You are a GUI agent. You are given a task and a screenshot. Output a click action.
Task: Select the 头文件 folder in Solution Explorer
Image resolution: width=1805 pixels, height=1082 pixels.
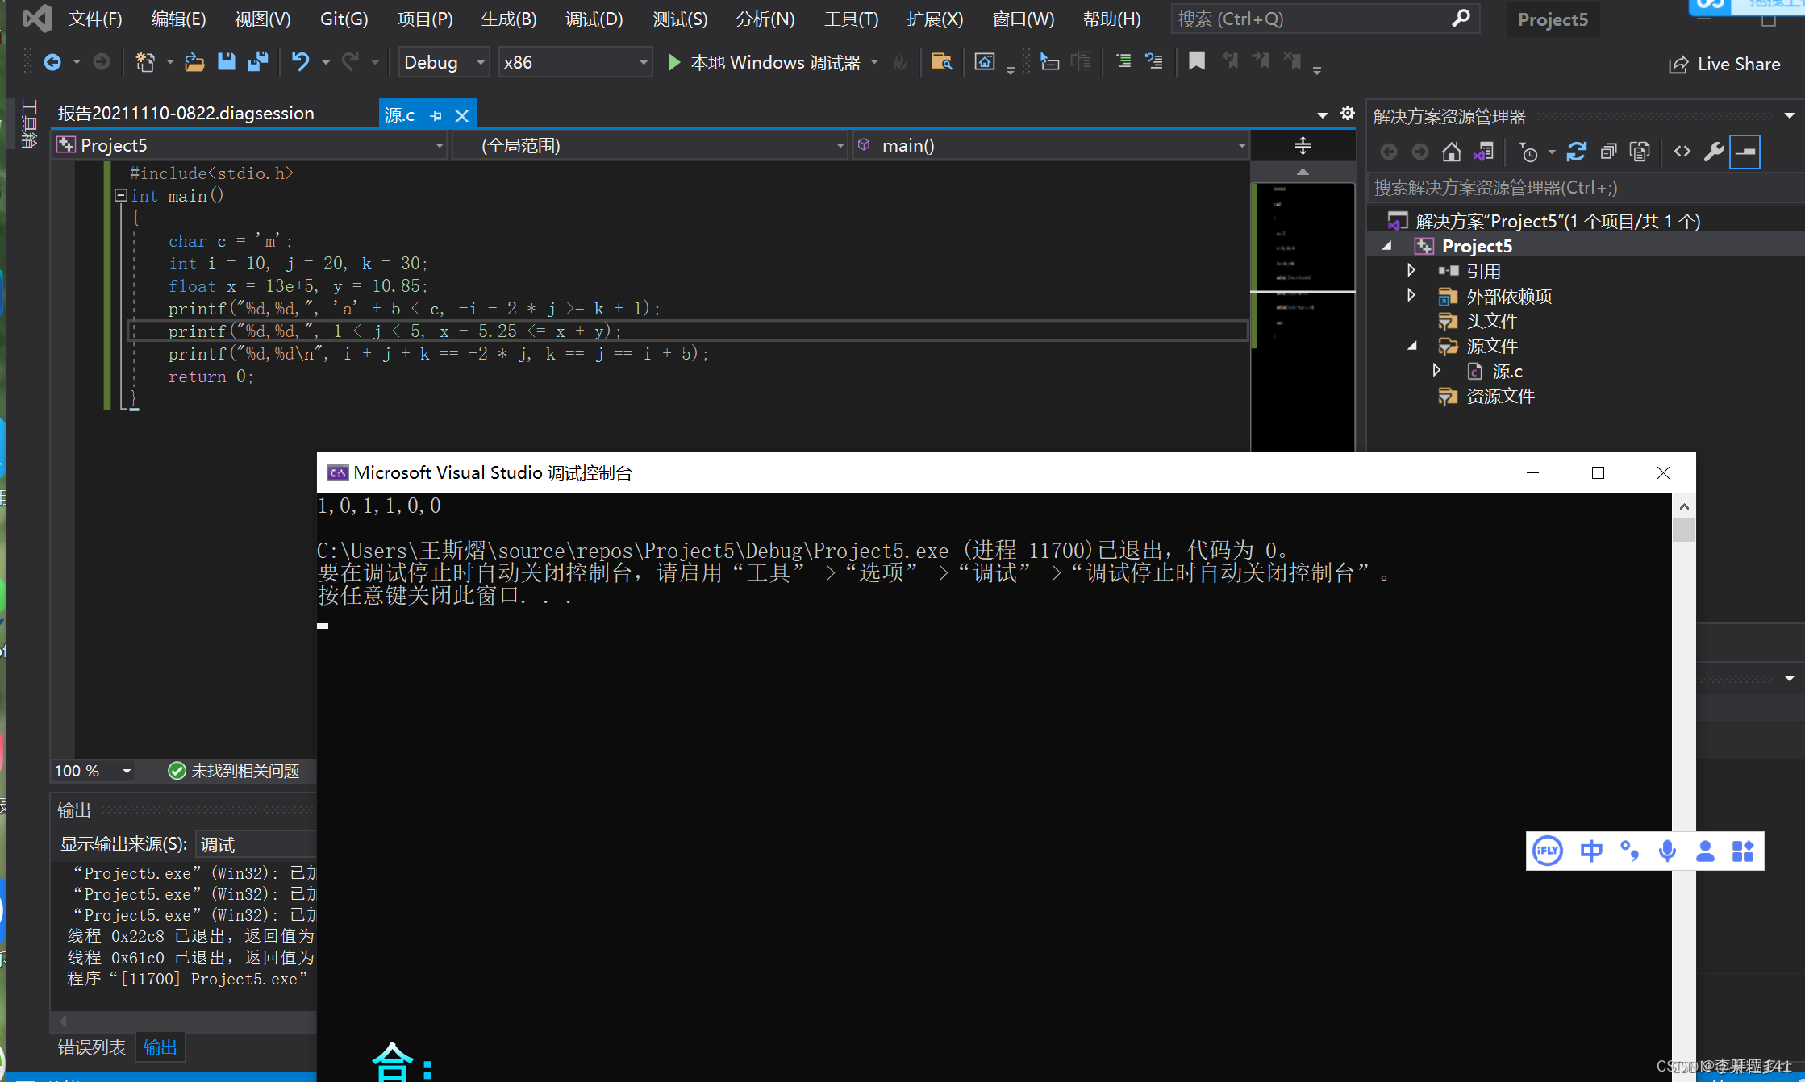tap(1491, 321)
